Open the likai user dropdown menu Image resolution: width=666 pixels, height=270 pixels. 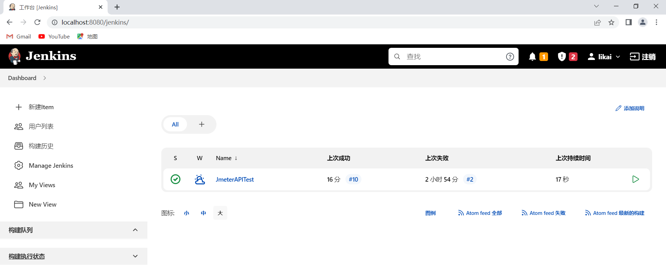coord(604,56)
